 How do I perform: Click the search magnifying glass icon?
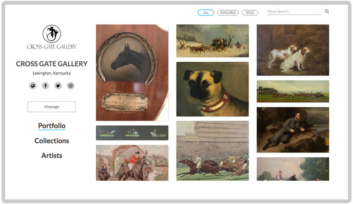point(327,11)
